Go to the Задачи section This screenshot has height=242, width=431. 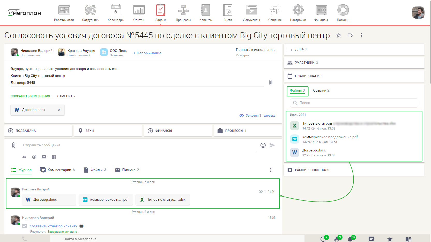click(x=161, y=13)
